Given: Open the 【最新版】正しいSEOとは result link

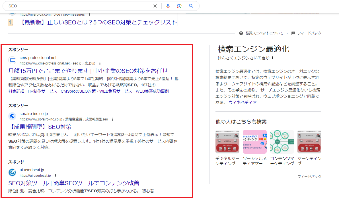Looking at the screenshot, I should (x=98, y=22).
